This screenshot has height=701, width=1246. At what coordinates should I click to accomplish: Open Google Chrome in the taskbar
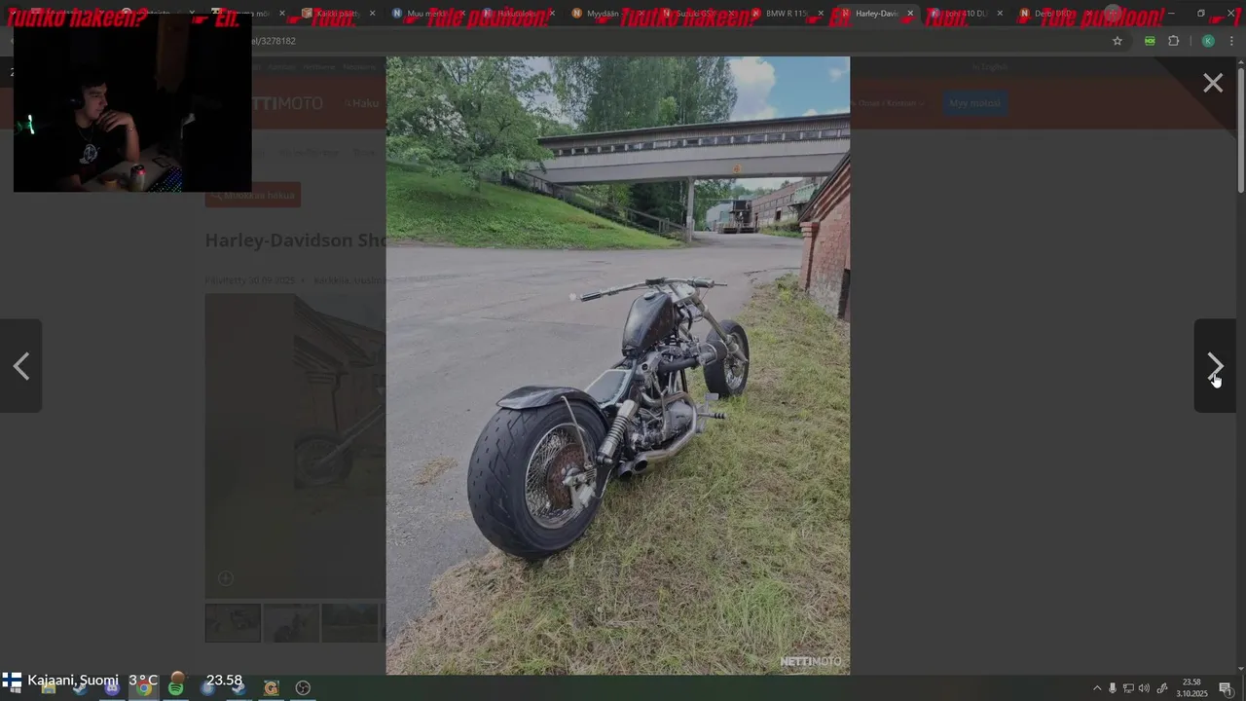pyautogui.click(x=144, y=687)
